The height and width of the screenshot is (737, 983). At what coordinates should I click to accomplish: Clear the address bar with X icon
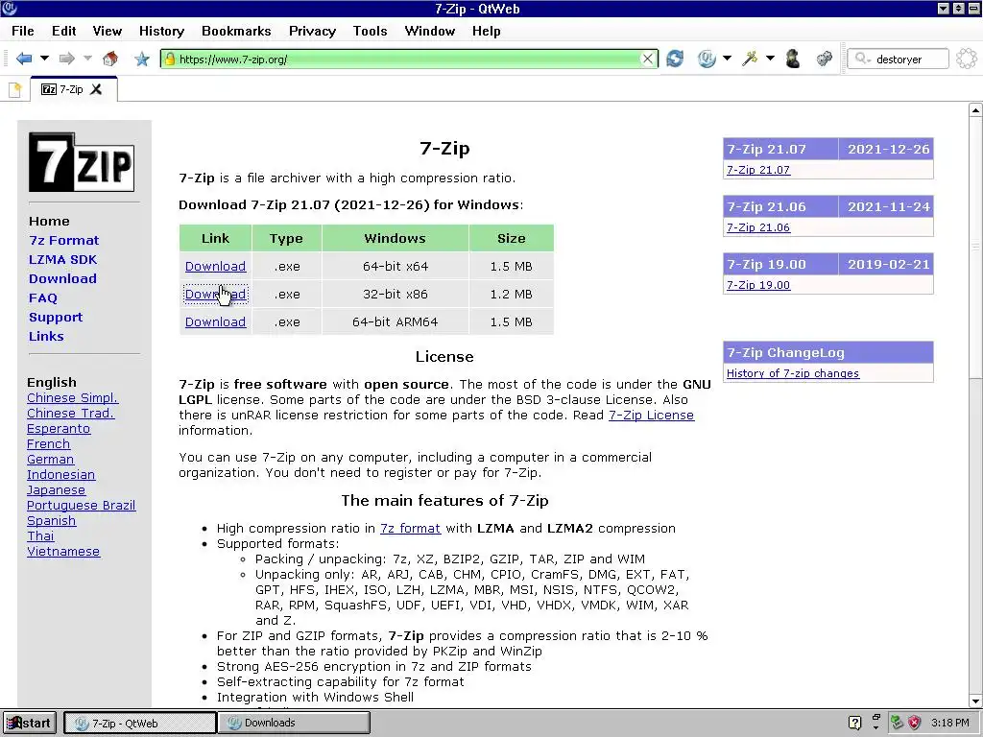click(648, 59)
